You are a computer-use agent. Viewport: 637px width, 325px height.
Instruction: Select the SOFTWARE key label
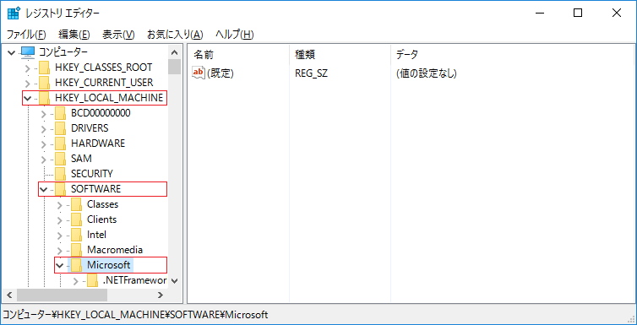click(95, 189)
